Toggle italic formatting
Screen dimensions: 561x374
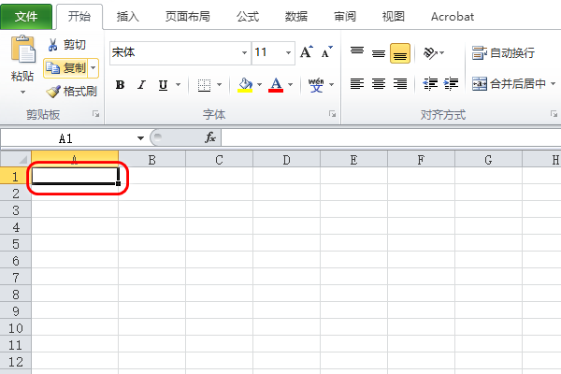[x=142, y=85]
